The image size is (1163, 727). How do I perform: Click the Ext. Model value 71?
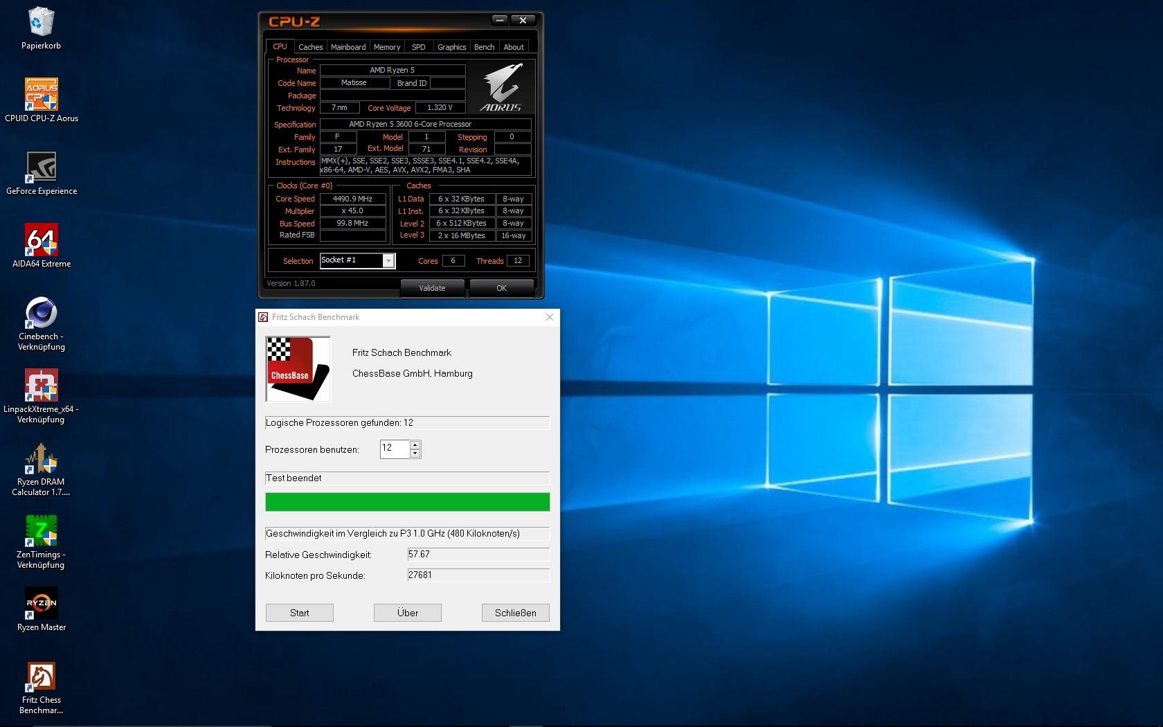426,149
